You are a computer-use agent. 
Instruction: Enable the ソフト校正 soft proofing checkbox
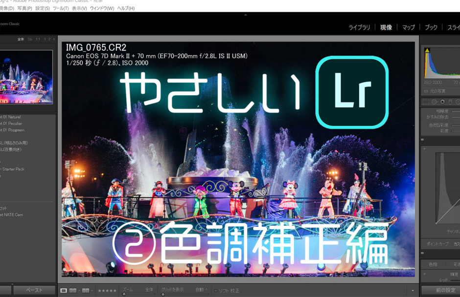click(216, 290)
